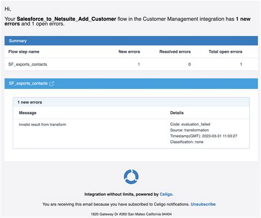This screenshot has height=218, width=261.
Task: Click the Resolved errors column header
Action: tap(175, 52)
